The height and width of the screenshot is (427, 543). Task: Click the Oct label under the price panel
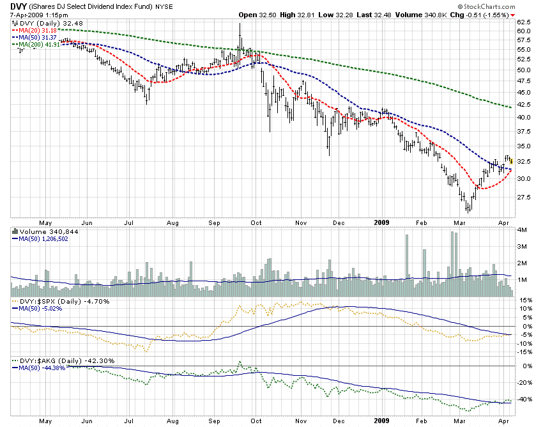point(256,222)
